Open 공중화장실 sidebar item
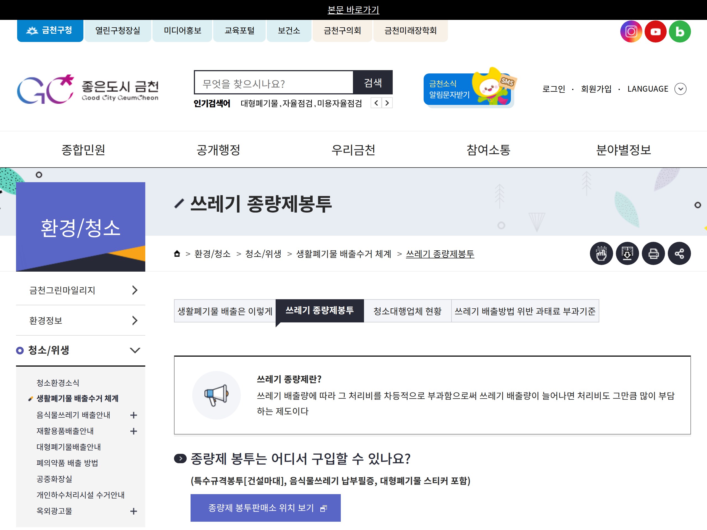 click(54, 479)
